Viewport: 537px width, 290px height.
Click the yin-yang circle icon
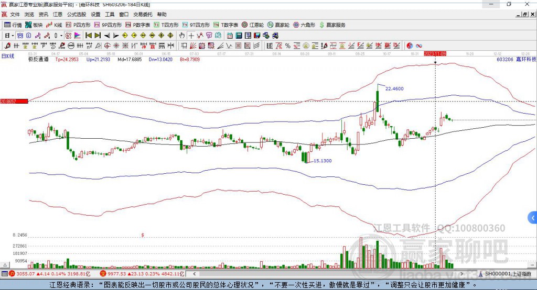tap(410, 46)
